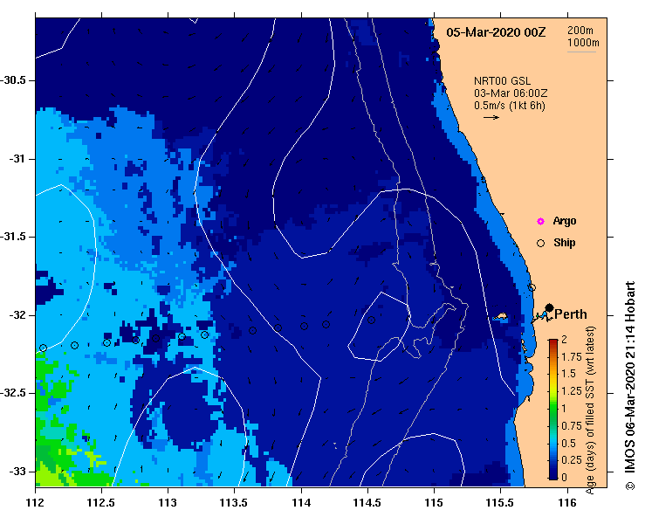Click the Perth city label

[x=571, y=314]
